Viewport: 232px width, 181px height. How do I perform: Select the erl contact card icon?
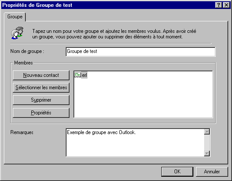coord(78,75)
